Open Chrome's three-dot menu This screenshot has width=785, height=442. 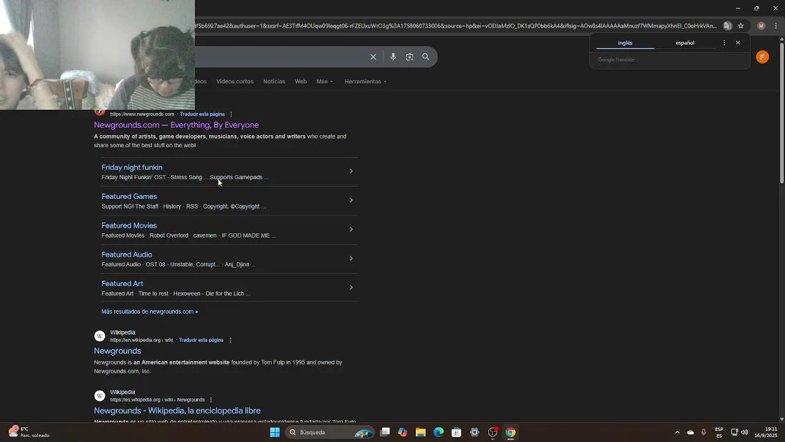coord(776,26)
